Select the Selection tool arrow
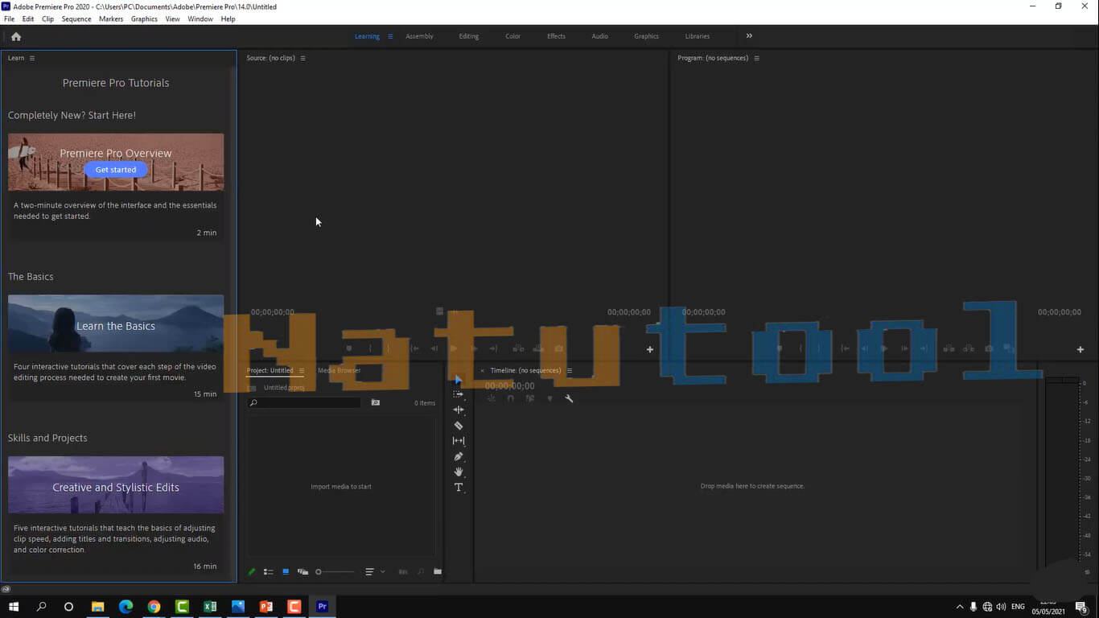This screenshot has width=1099, height=618. (459, 379)
